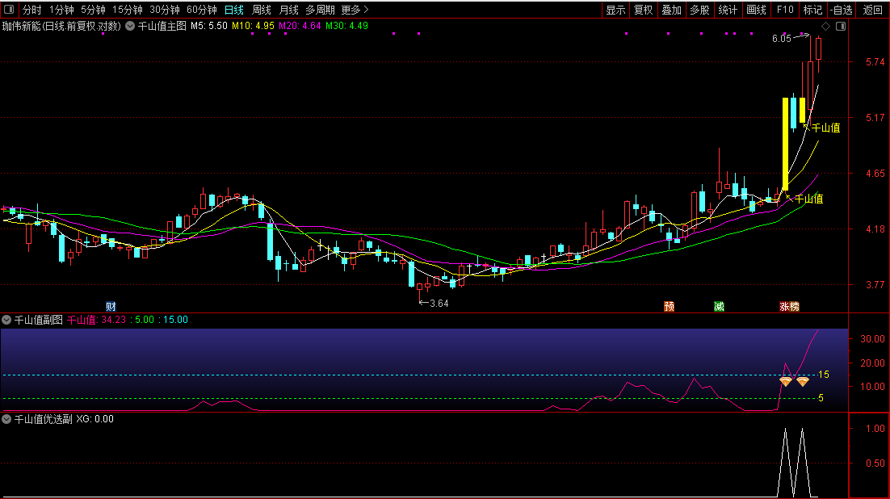Click the 减 reduction marker icon
Viewport: 890px width, 499px height.
tap(719, 306)
